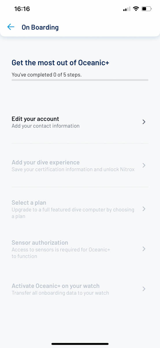The width and height of the screenshot is (160, 348).
Task: Tap the home indicator bar at bottom
Action: click(x=80, y=344)
